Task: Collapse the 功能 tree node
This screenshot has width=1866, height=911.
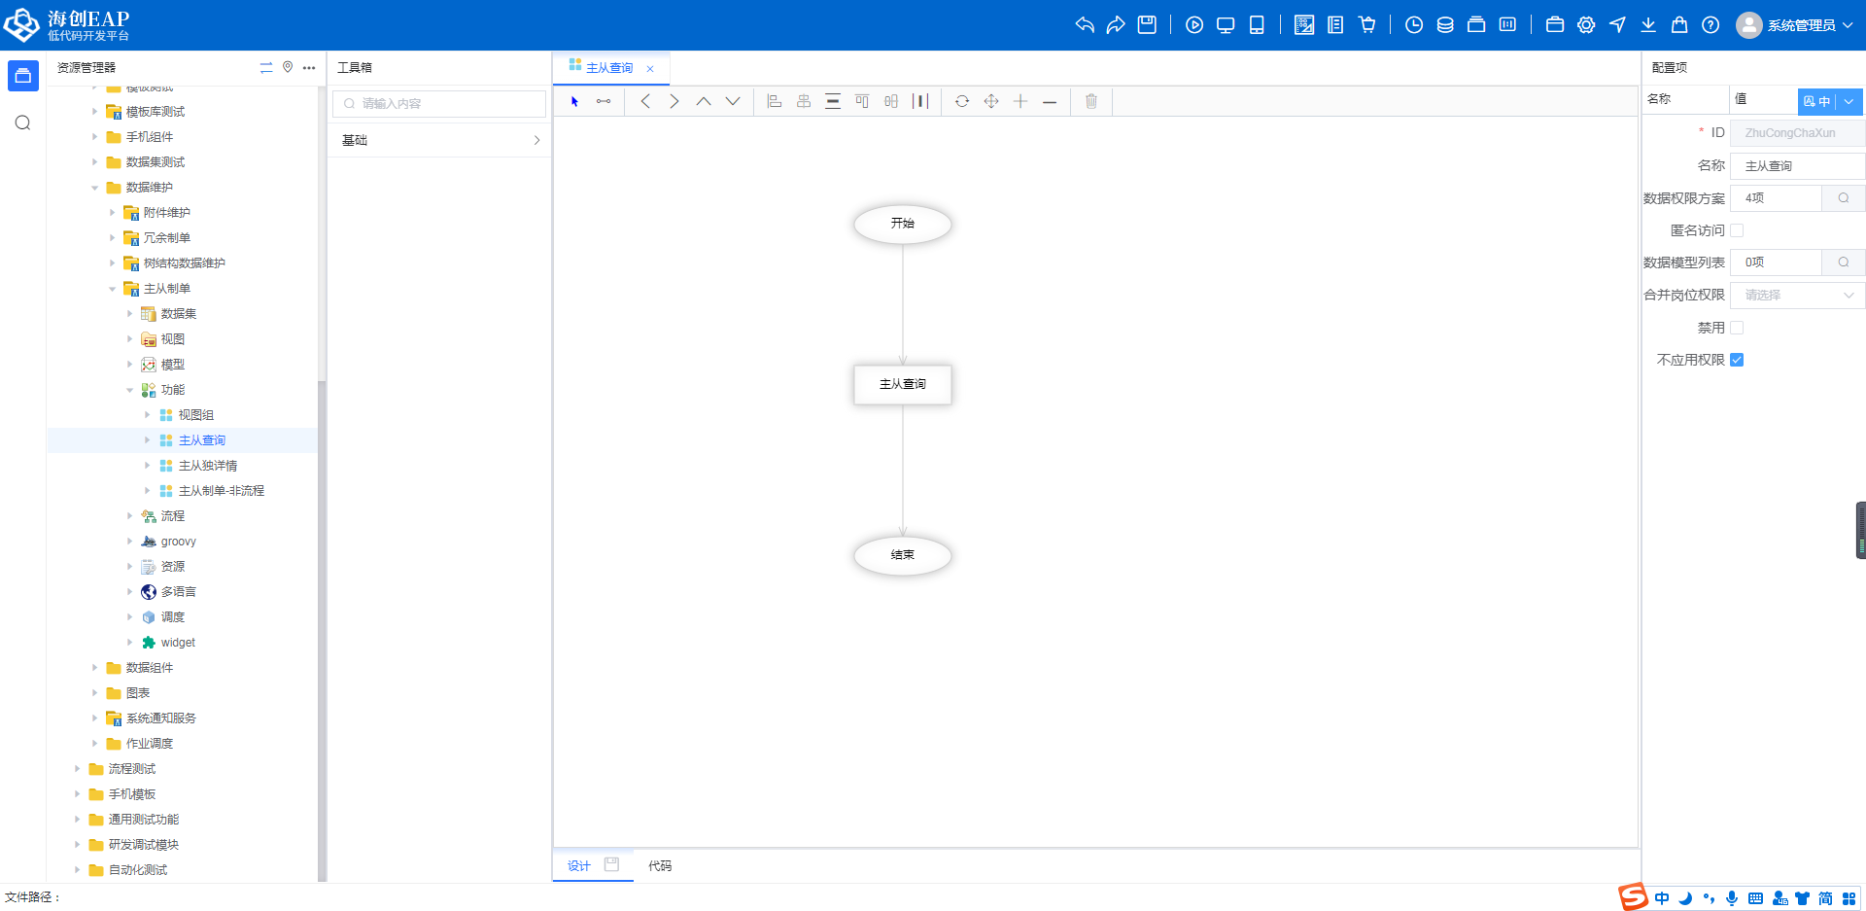Action: coord(130,390)
